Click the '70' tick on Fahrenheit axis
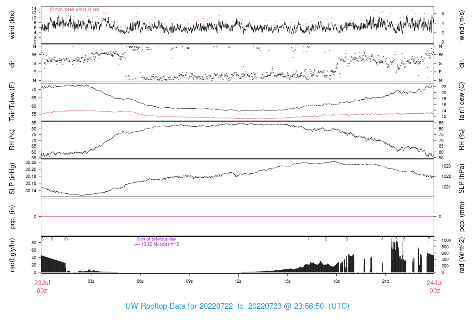The height and width of the screenshot is (325, 475). [x=33, y=90]
